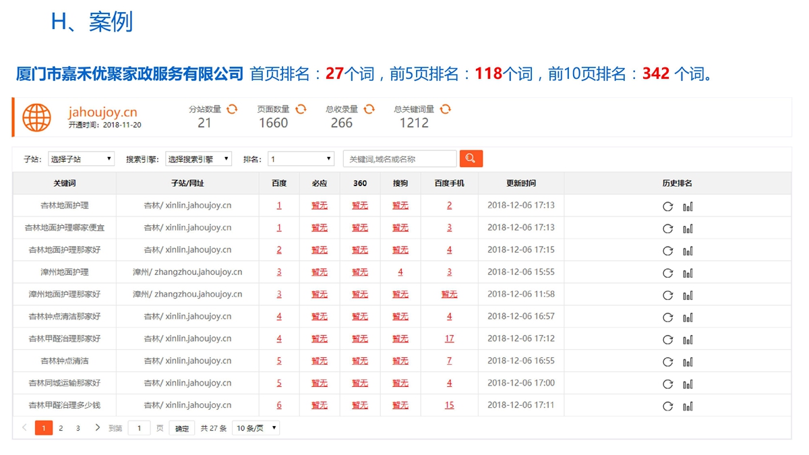Expand the 排名 dropdown
Screen dimensions: 809x455
coord(301,159)
